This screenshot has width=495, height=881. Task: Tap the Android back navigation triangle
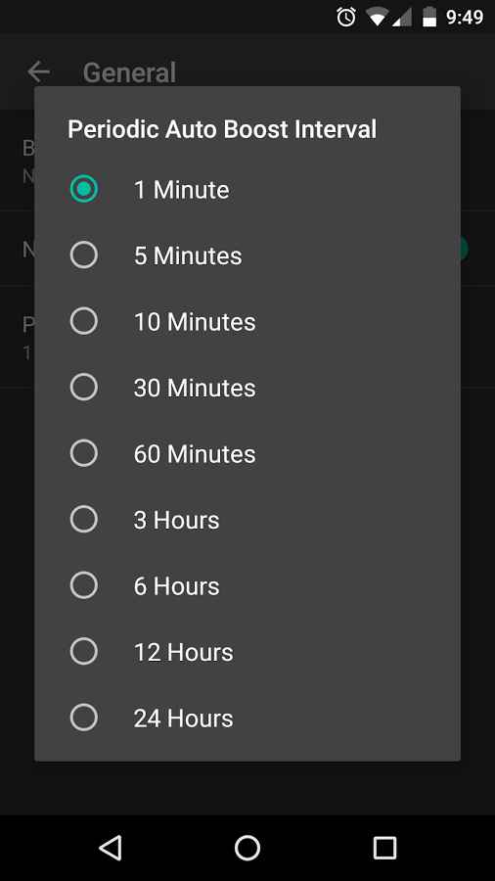[110, 848]
